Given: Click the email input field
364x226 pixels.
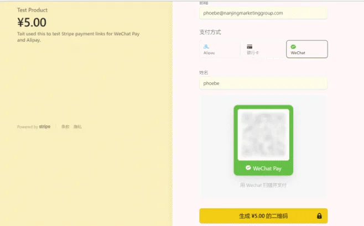Looking at the screenshot, I should click(x=263, y=13).
